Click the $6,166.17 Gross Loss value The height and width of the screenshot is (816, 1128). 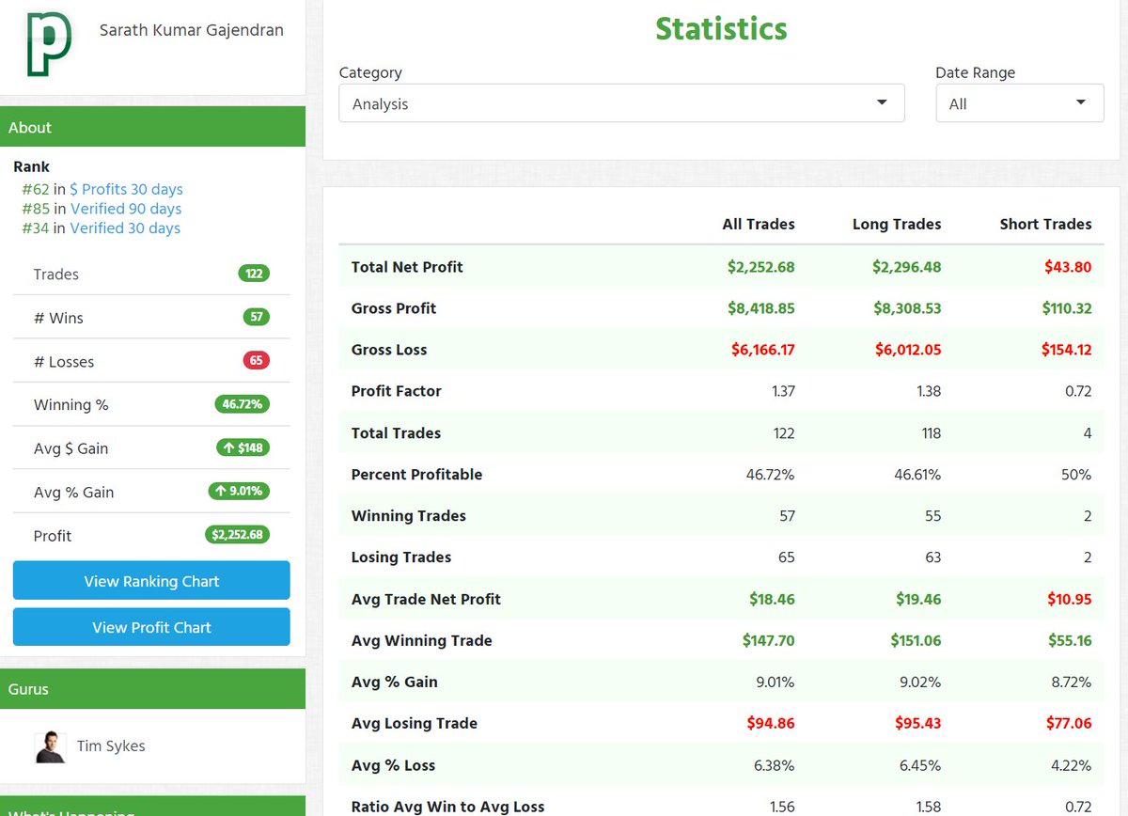[x=762, y=350]
